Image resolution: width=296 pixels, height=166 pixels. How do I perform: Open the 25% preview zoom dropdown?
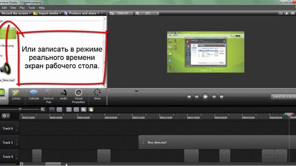[x=147, y=13]
